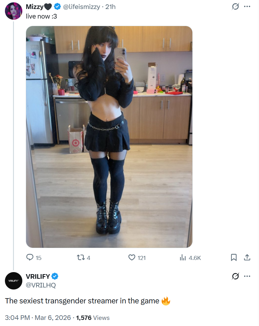Like Mizzy's post with 121 likes

click(137, 258)
